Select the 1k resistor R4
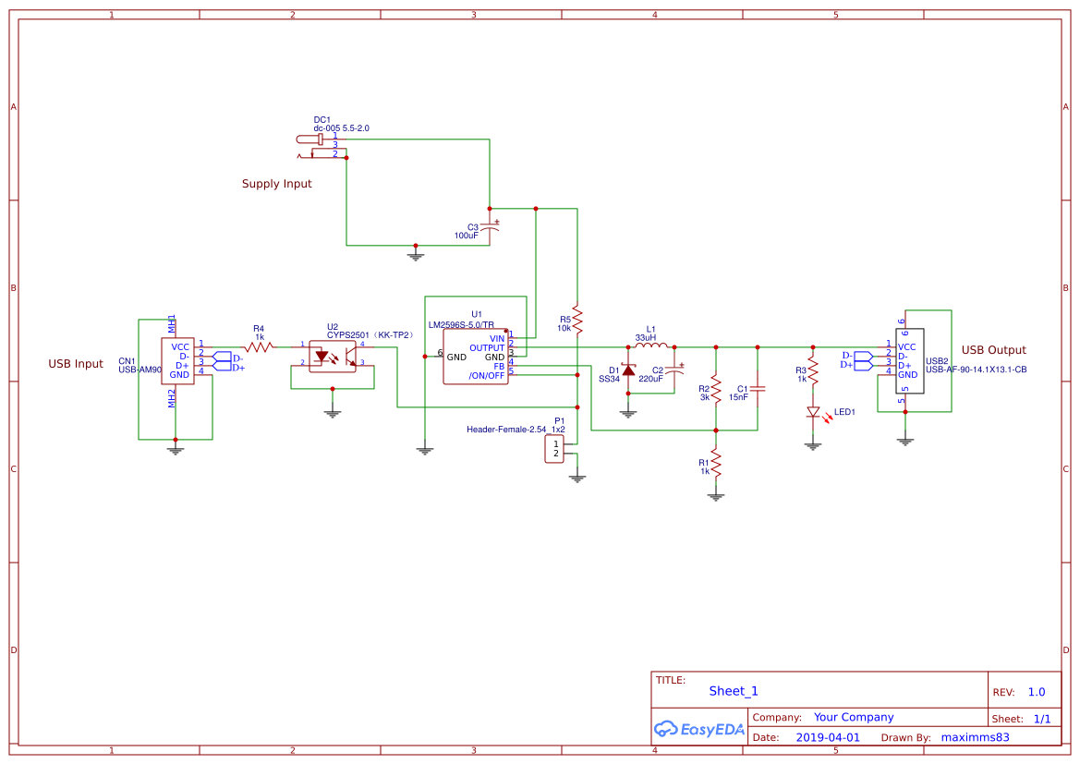The height and width of the screenshot is (764, 1080). [x=260, y=346]
